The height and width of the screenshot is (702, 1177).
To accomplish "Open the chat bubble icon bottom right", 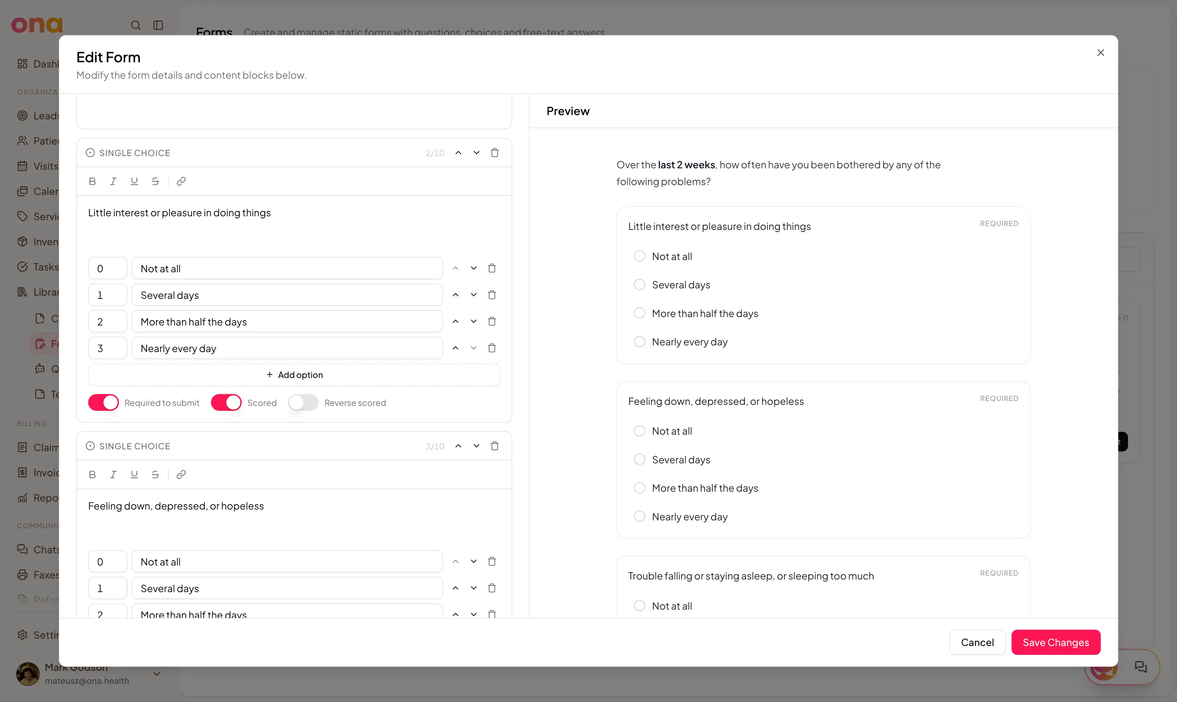I will coord(1141,667).
